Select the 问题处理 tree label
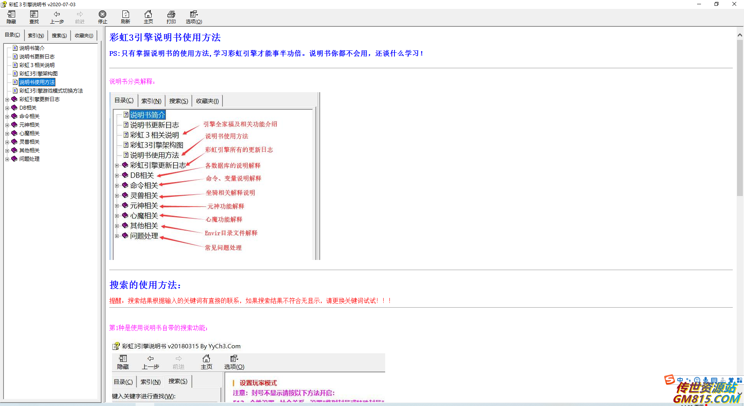The width and height of the screenshot is (744, 406). coord(29,159)
